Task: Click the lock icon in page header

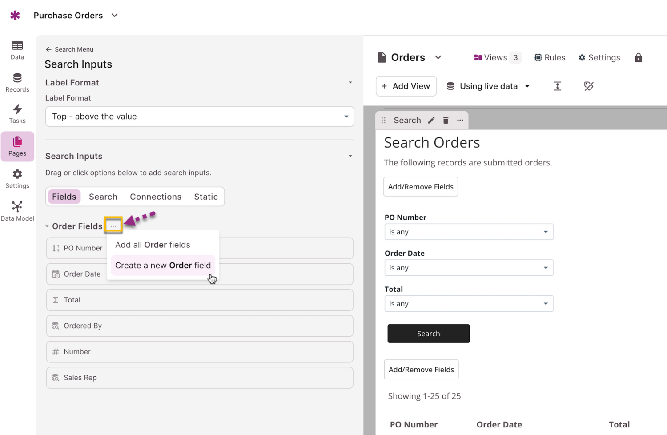Action: point(638,58)
